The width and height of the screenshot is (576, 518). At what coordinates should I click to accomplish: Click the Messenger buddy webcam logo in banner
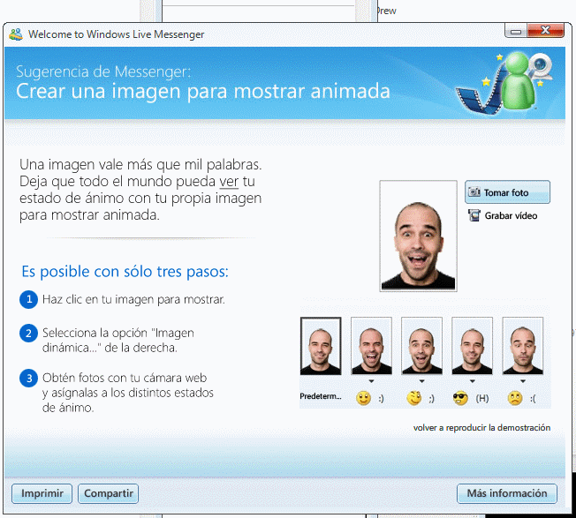pos(505,82)
